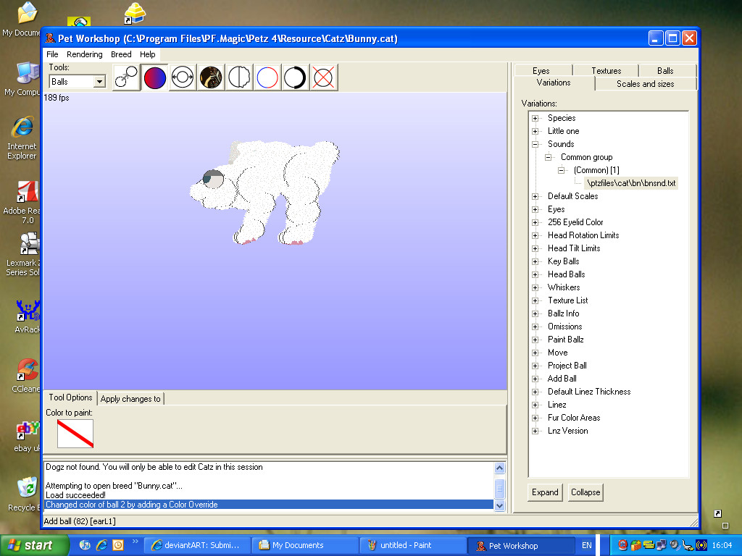Click the Expand button

pos(545,492)
